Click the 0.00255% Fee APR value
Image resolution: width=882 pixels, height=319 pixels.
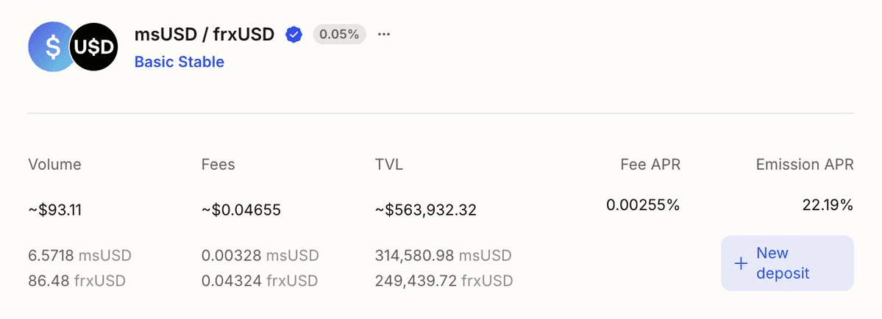(x=643, y=205)
